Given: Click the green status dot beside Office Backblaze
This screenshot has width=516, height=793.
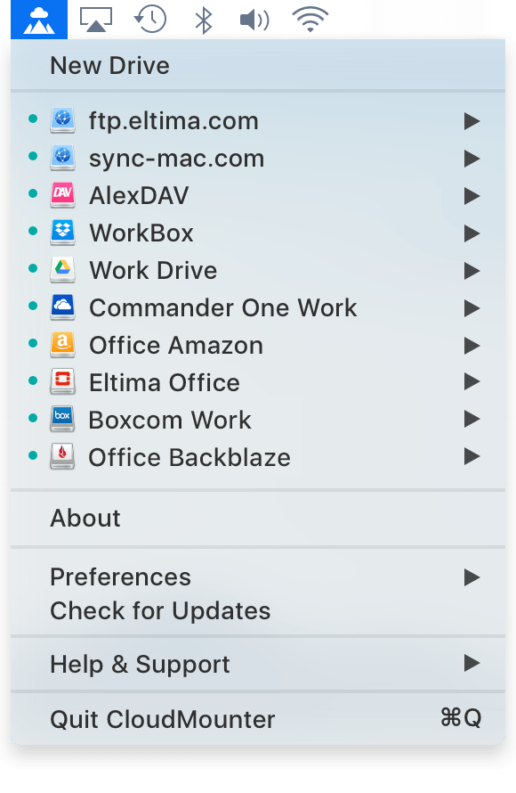Looking at the screenshot, I should (x=33, y=455).
